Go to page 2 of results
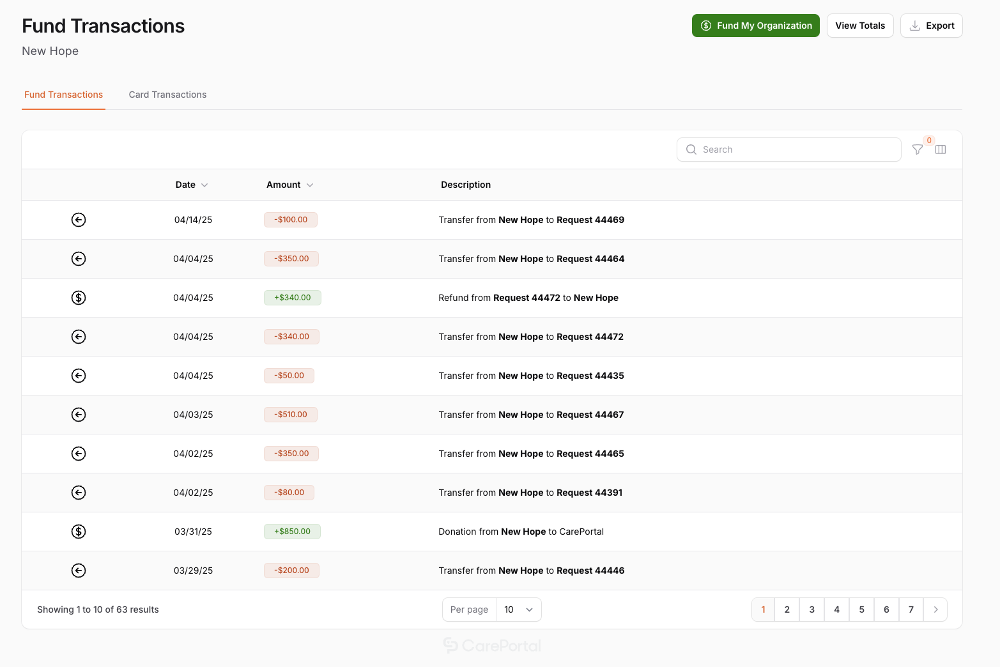Screen dimensions: 1000x667 (x=787, y=609)
